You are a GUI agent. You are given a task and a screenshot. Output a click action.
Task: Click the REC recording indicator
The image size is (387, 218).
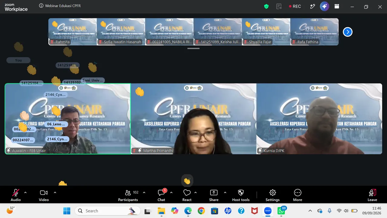(295, 6)
